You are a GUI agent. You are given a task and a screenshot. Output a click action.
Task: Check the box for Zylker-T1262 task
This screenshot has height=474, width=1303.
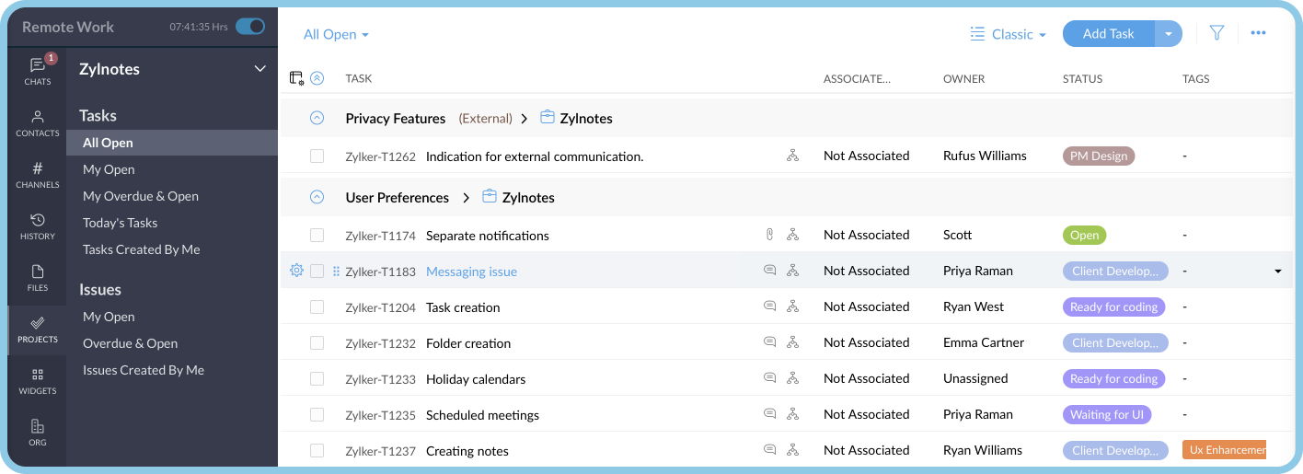(x=317, y=156)
